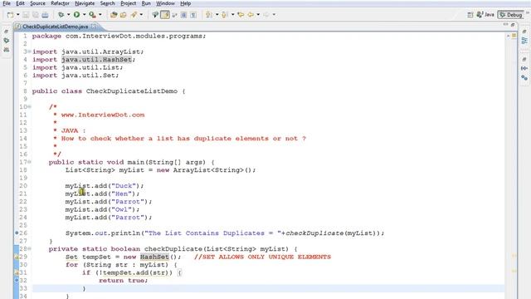Click the New Java Class folder icon
Screen dimensions: 531x299
[124, 15]
